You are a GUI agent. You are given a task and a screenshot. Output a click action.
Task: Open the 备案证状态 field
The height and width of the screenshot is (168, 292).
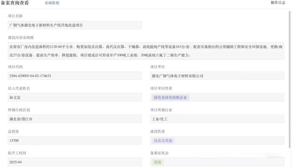(x=217, y=162)
